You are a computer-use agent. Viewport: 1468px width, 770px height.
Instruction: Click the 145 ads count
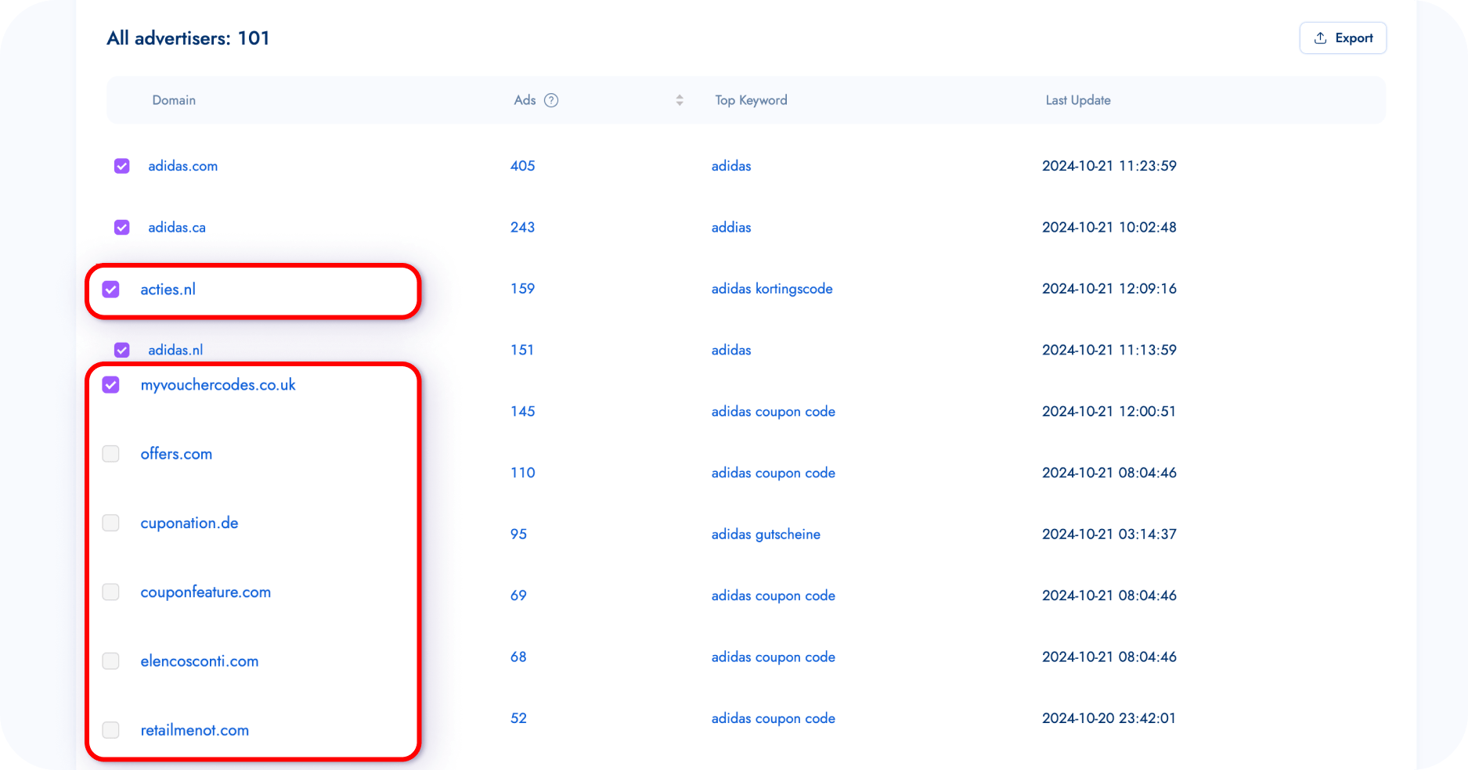point(523,412)
